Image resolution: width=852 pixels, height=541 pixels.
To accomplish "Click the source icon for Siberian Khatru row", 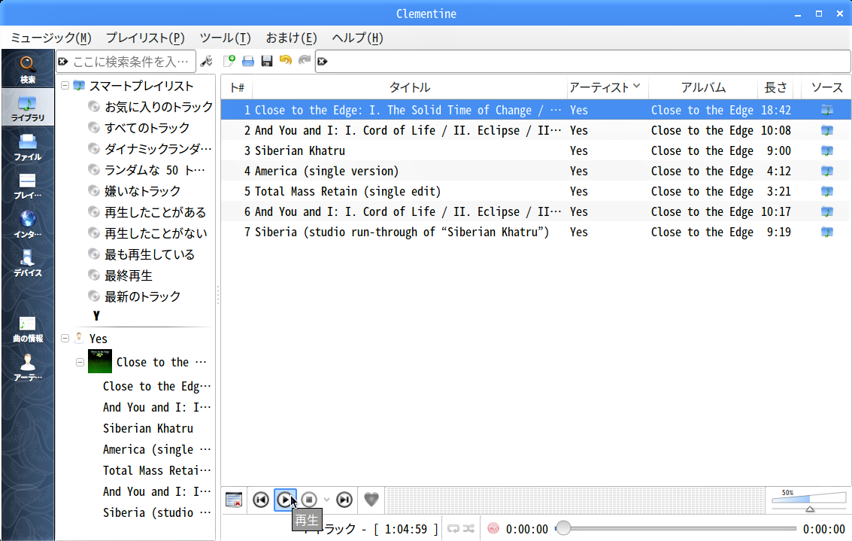I will point(827,150).
